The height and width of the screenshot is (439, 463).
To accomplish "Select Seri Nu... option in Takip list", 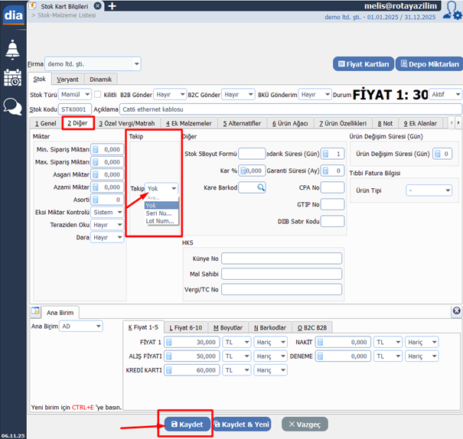I will tap(161, 213).
